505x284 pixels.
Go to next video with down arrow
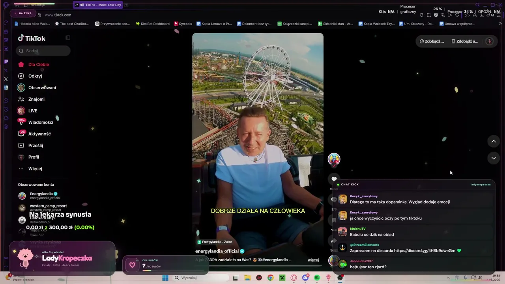pos(494,158)
